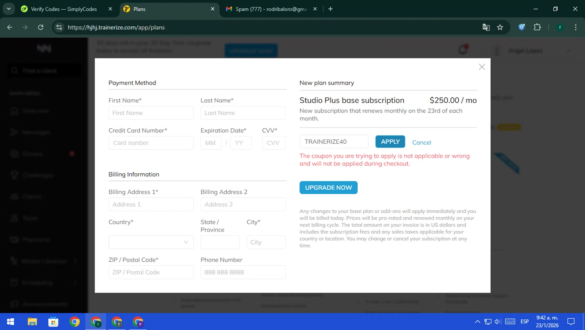Open the tab search dropdown arrow
This screenshot has height=330, width=585.
9,9
